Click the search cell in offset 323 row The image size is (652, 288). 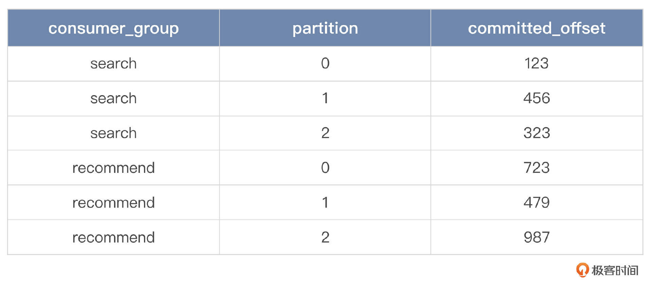coord(113,133)
